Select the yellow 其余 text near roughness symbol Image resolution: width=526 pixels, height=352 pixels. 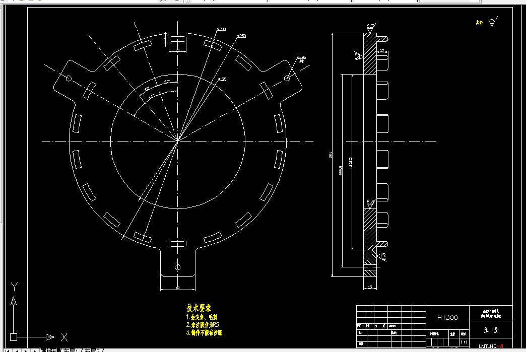pos(479,23)
